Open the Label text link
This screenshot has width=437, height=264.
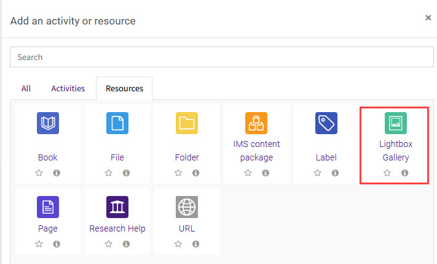tap(326, 157)
